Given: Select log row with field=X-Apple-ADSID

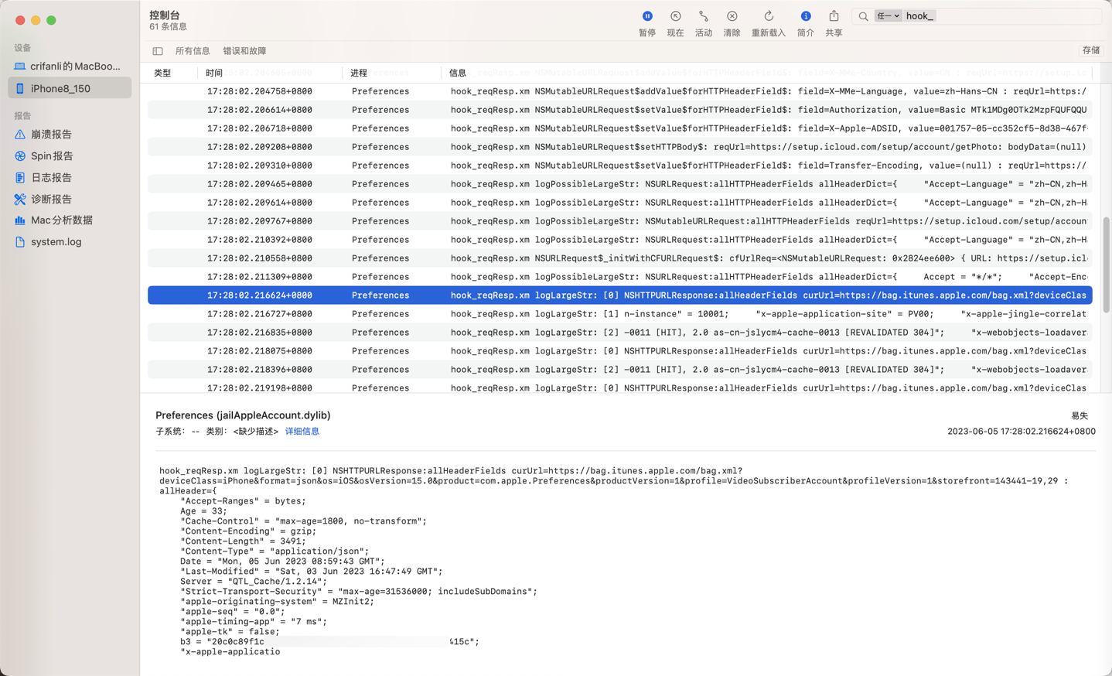Looking at the screenshot, I should [x=620, y=128].
